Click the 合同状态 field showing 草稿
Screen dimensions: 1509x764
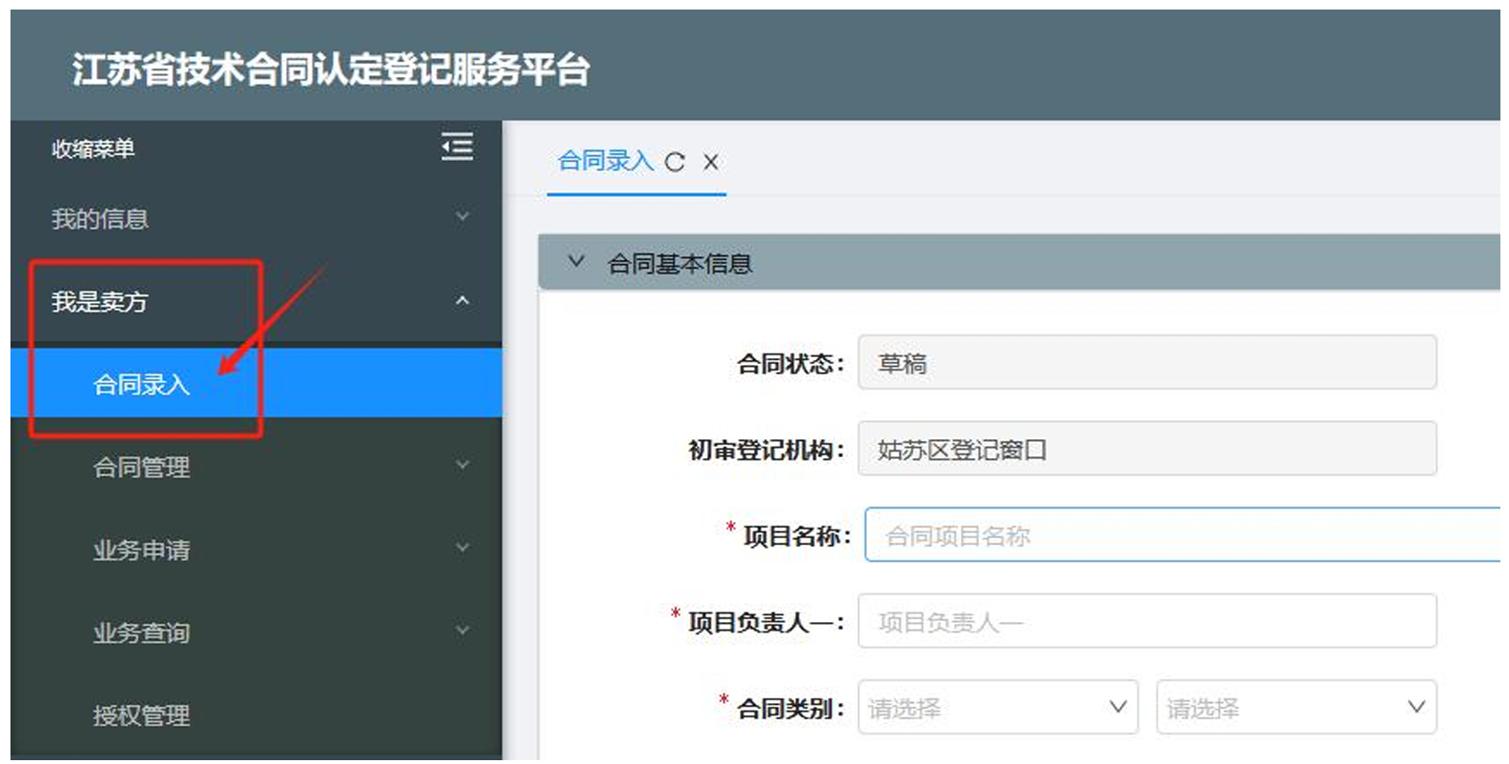point(1146,363)
